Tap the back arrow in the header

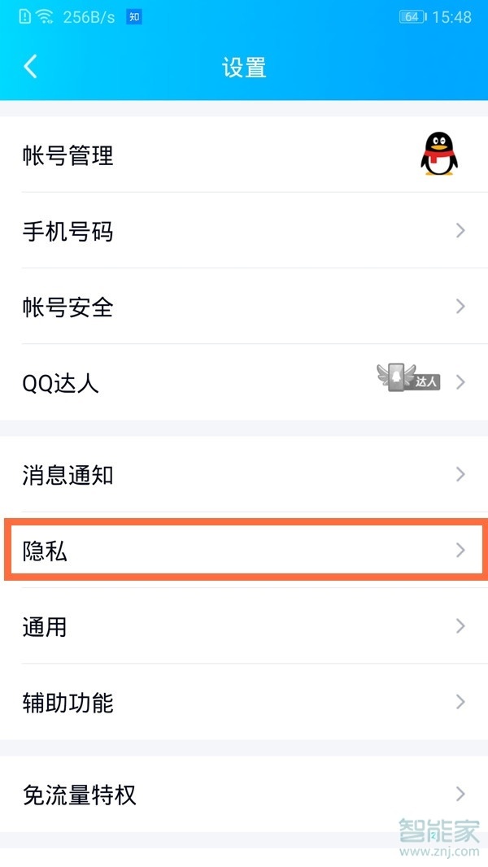click(x=30, y=68)
